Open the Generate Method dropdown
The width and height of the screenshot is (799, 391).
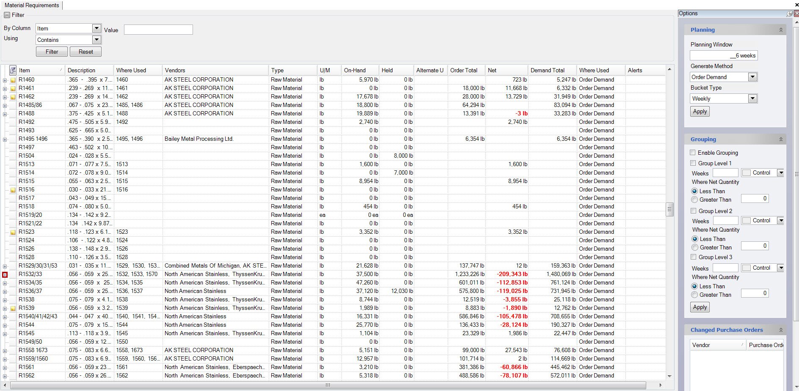(x=752, y=77)
